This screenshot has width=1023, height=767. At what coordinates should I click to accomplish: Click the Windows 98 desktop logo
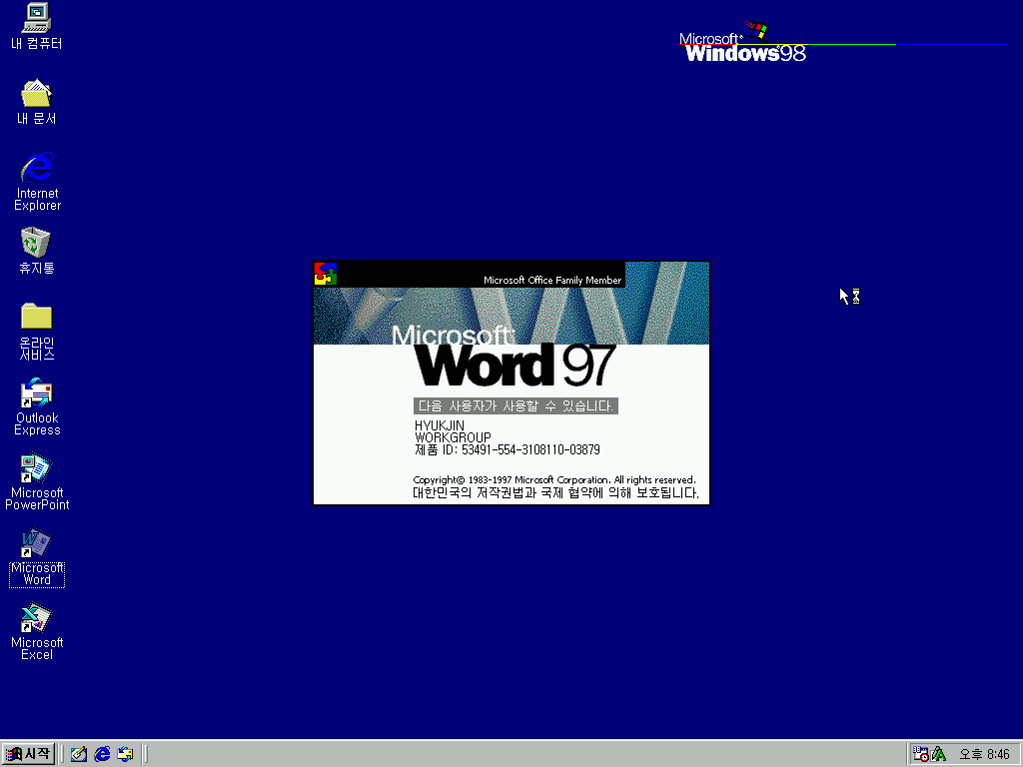[742, 43]
